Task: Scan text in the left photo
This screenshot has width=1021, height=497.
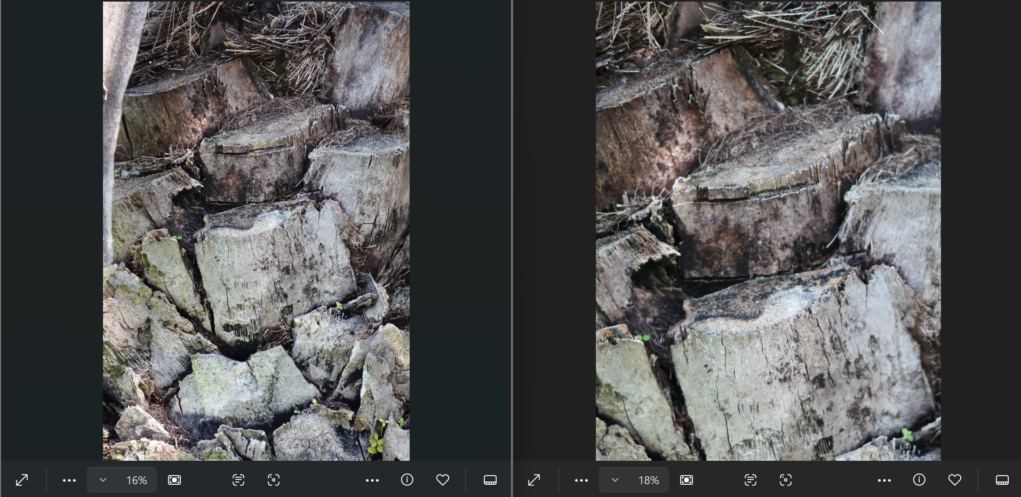Action: pyautogui.click(x=238, y=480)
